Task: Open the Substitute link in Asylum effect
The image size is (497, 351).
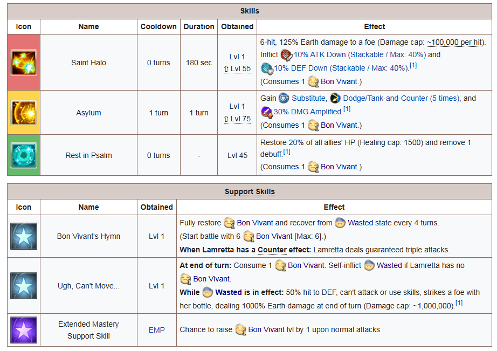Action: pyautogui.click(x=308, y=98)
